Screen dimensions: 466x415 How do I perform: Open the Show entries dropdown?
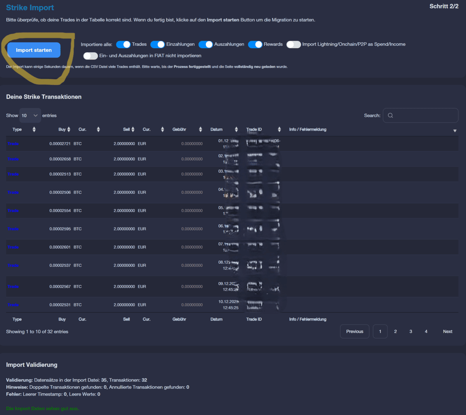pos(30,115)
